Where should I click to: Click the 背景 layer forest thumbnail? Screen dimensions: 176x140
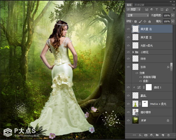pyautogui.click(x=135, y=120)
